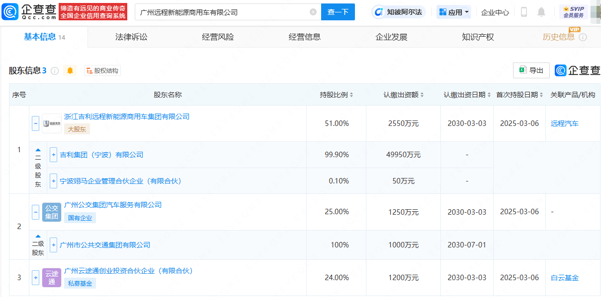Click the 查一下 search button
The width and height of the screenshot is (601, 297).
pyautogui.click(x=338, y=12)
